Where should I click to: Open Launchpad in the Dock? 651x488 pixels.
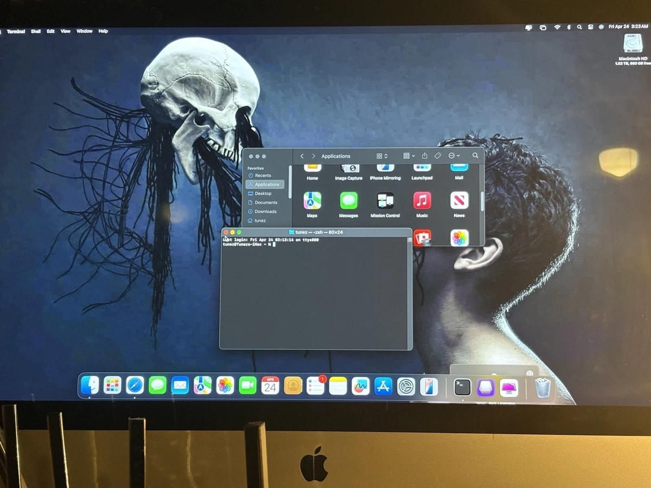[112, 386]
